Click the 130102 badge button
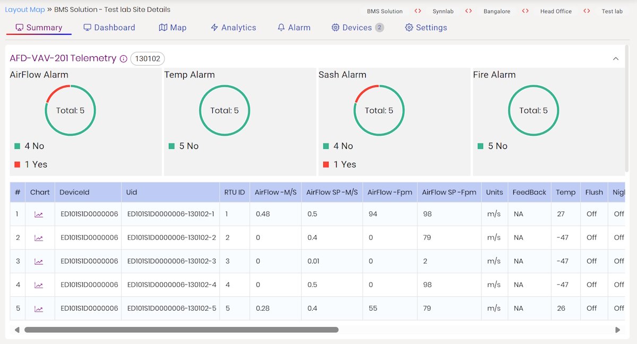 pos(148,59)
